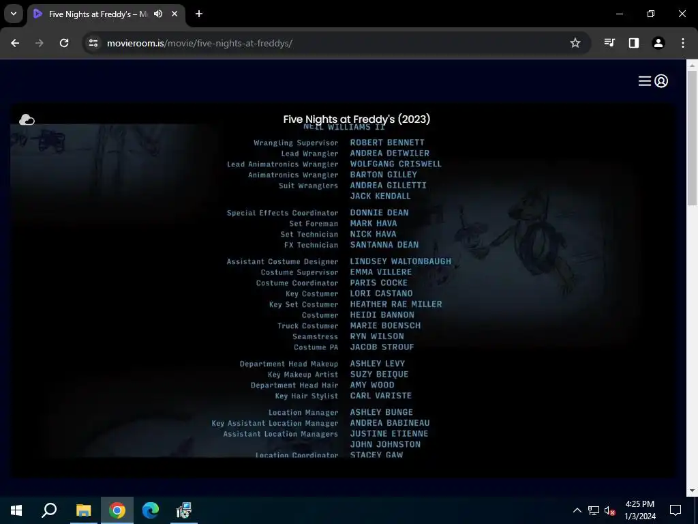The width and height of the screenshot is (698, 524).
Task: Click the name HEATHER RAE MILLER
Action: tap(396, 304)
